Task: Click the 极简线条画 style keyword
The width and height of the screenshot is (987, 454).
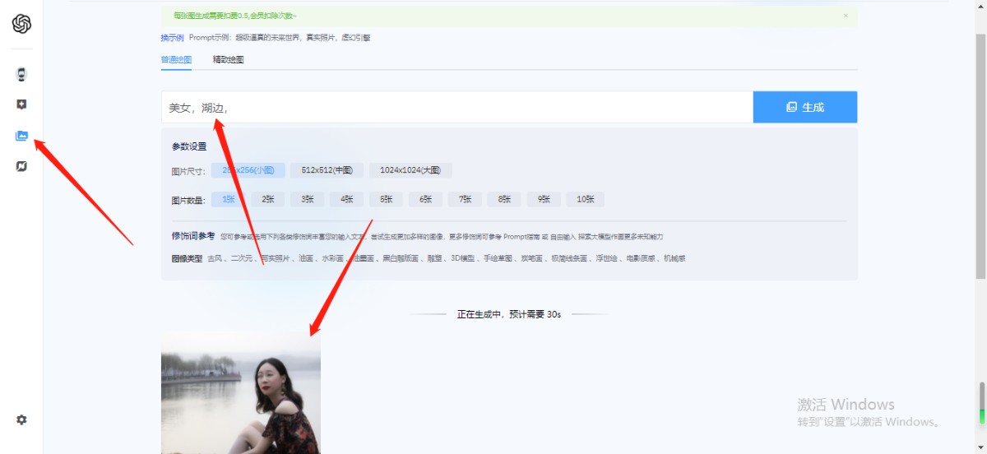Action: (x=569, y=258)
